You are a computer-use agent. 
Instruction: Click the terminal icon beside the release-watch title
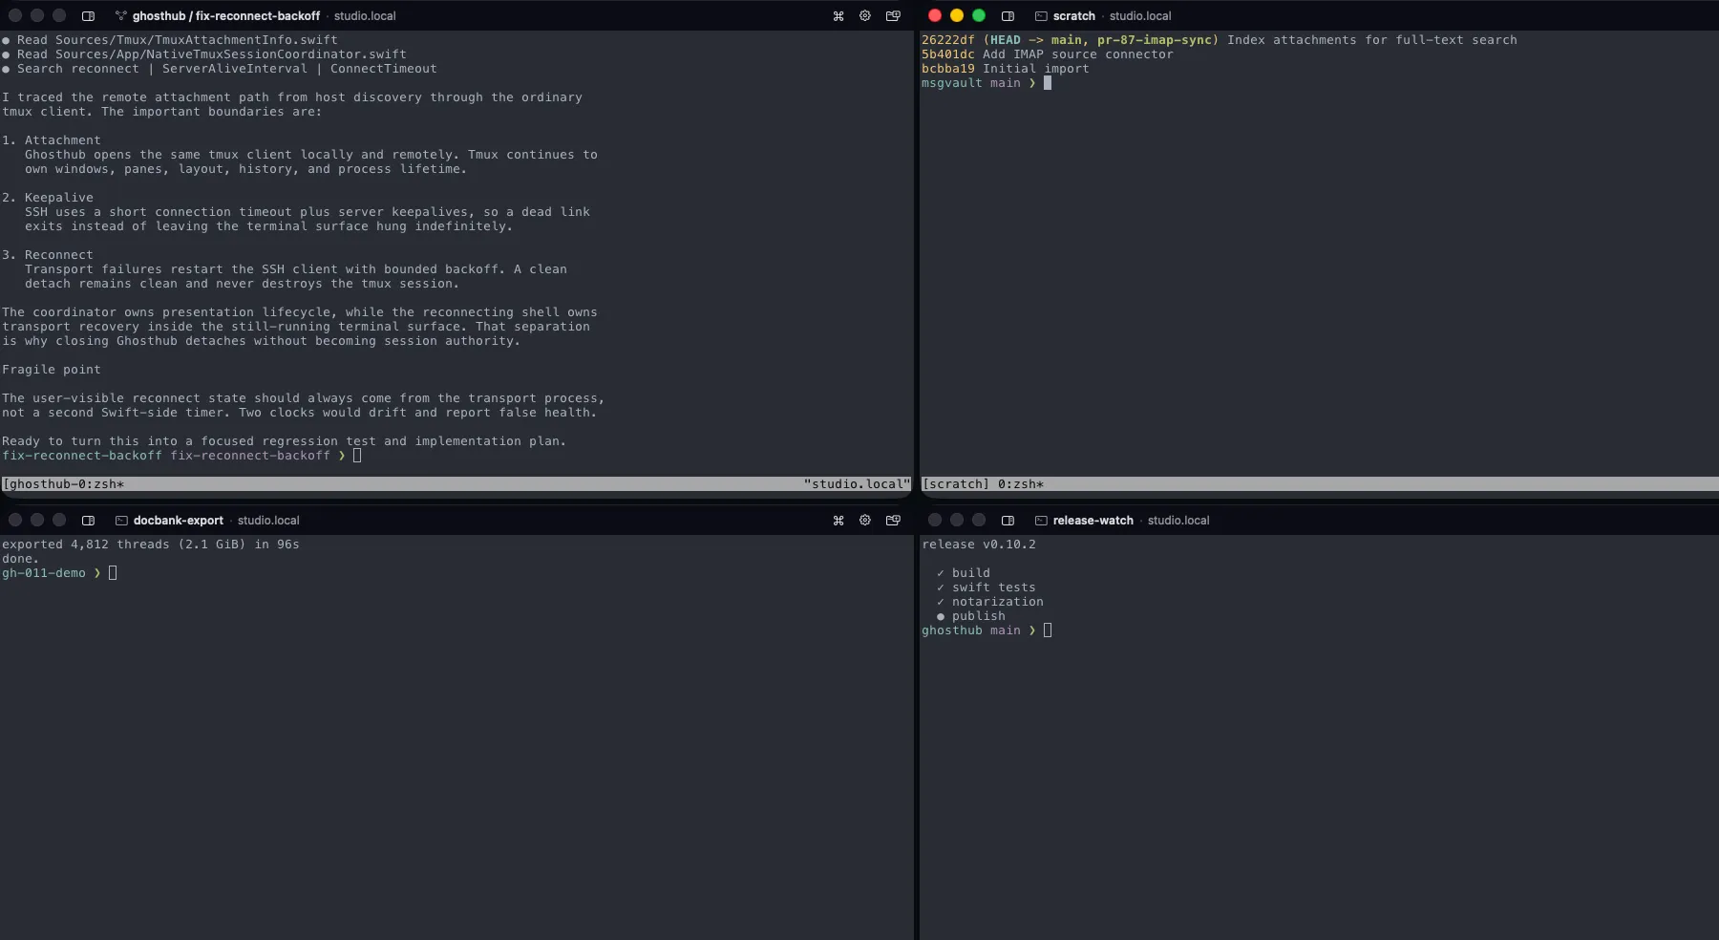click(1041, 520)
